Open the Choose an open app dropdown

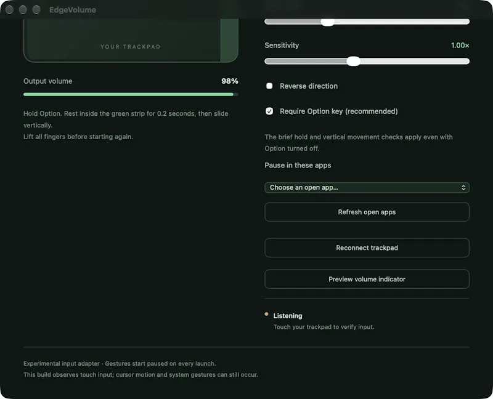(367, 188)
